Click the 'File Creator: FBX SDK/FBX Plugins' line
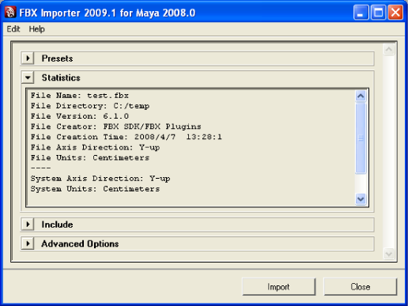 click(116, 127)
